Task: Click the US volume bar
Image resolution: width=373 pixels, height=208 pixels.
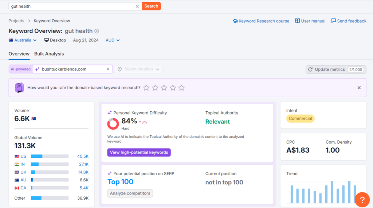Action: 50,156
